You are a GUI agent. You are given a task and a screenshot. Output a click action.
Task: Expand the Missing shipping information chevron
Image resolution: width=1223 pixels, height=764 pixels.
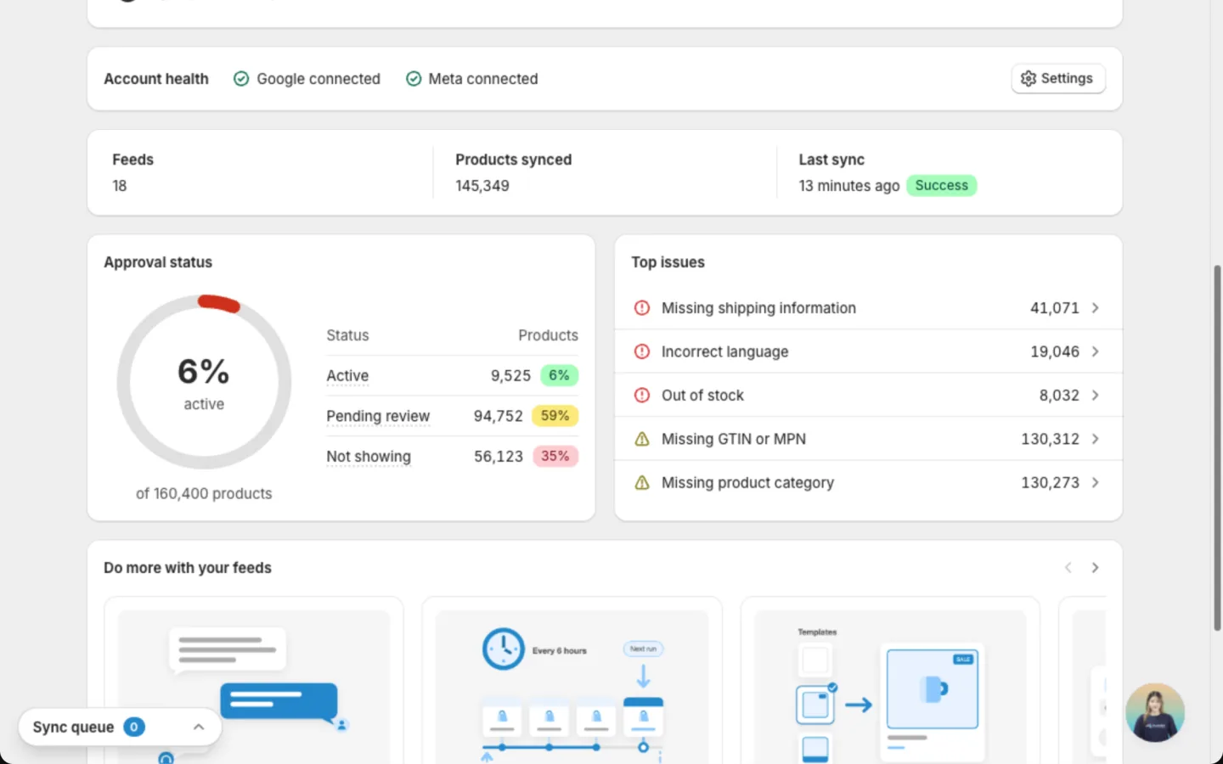point(1096,308)
